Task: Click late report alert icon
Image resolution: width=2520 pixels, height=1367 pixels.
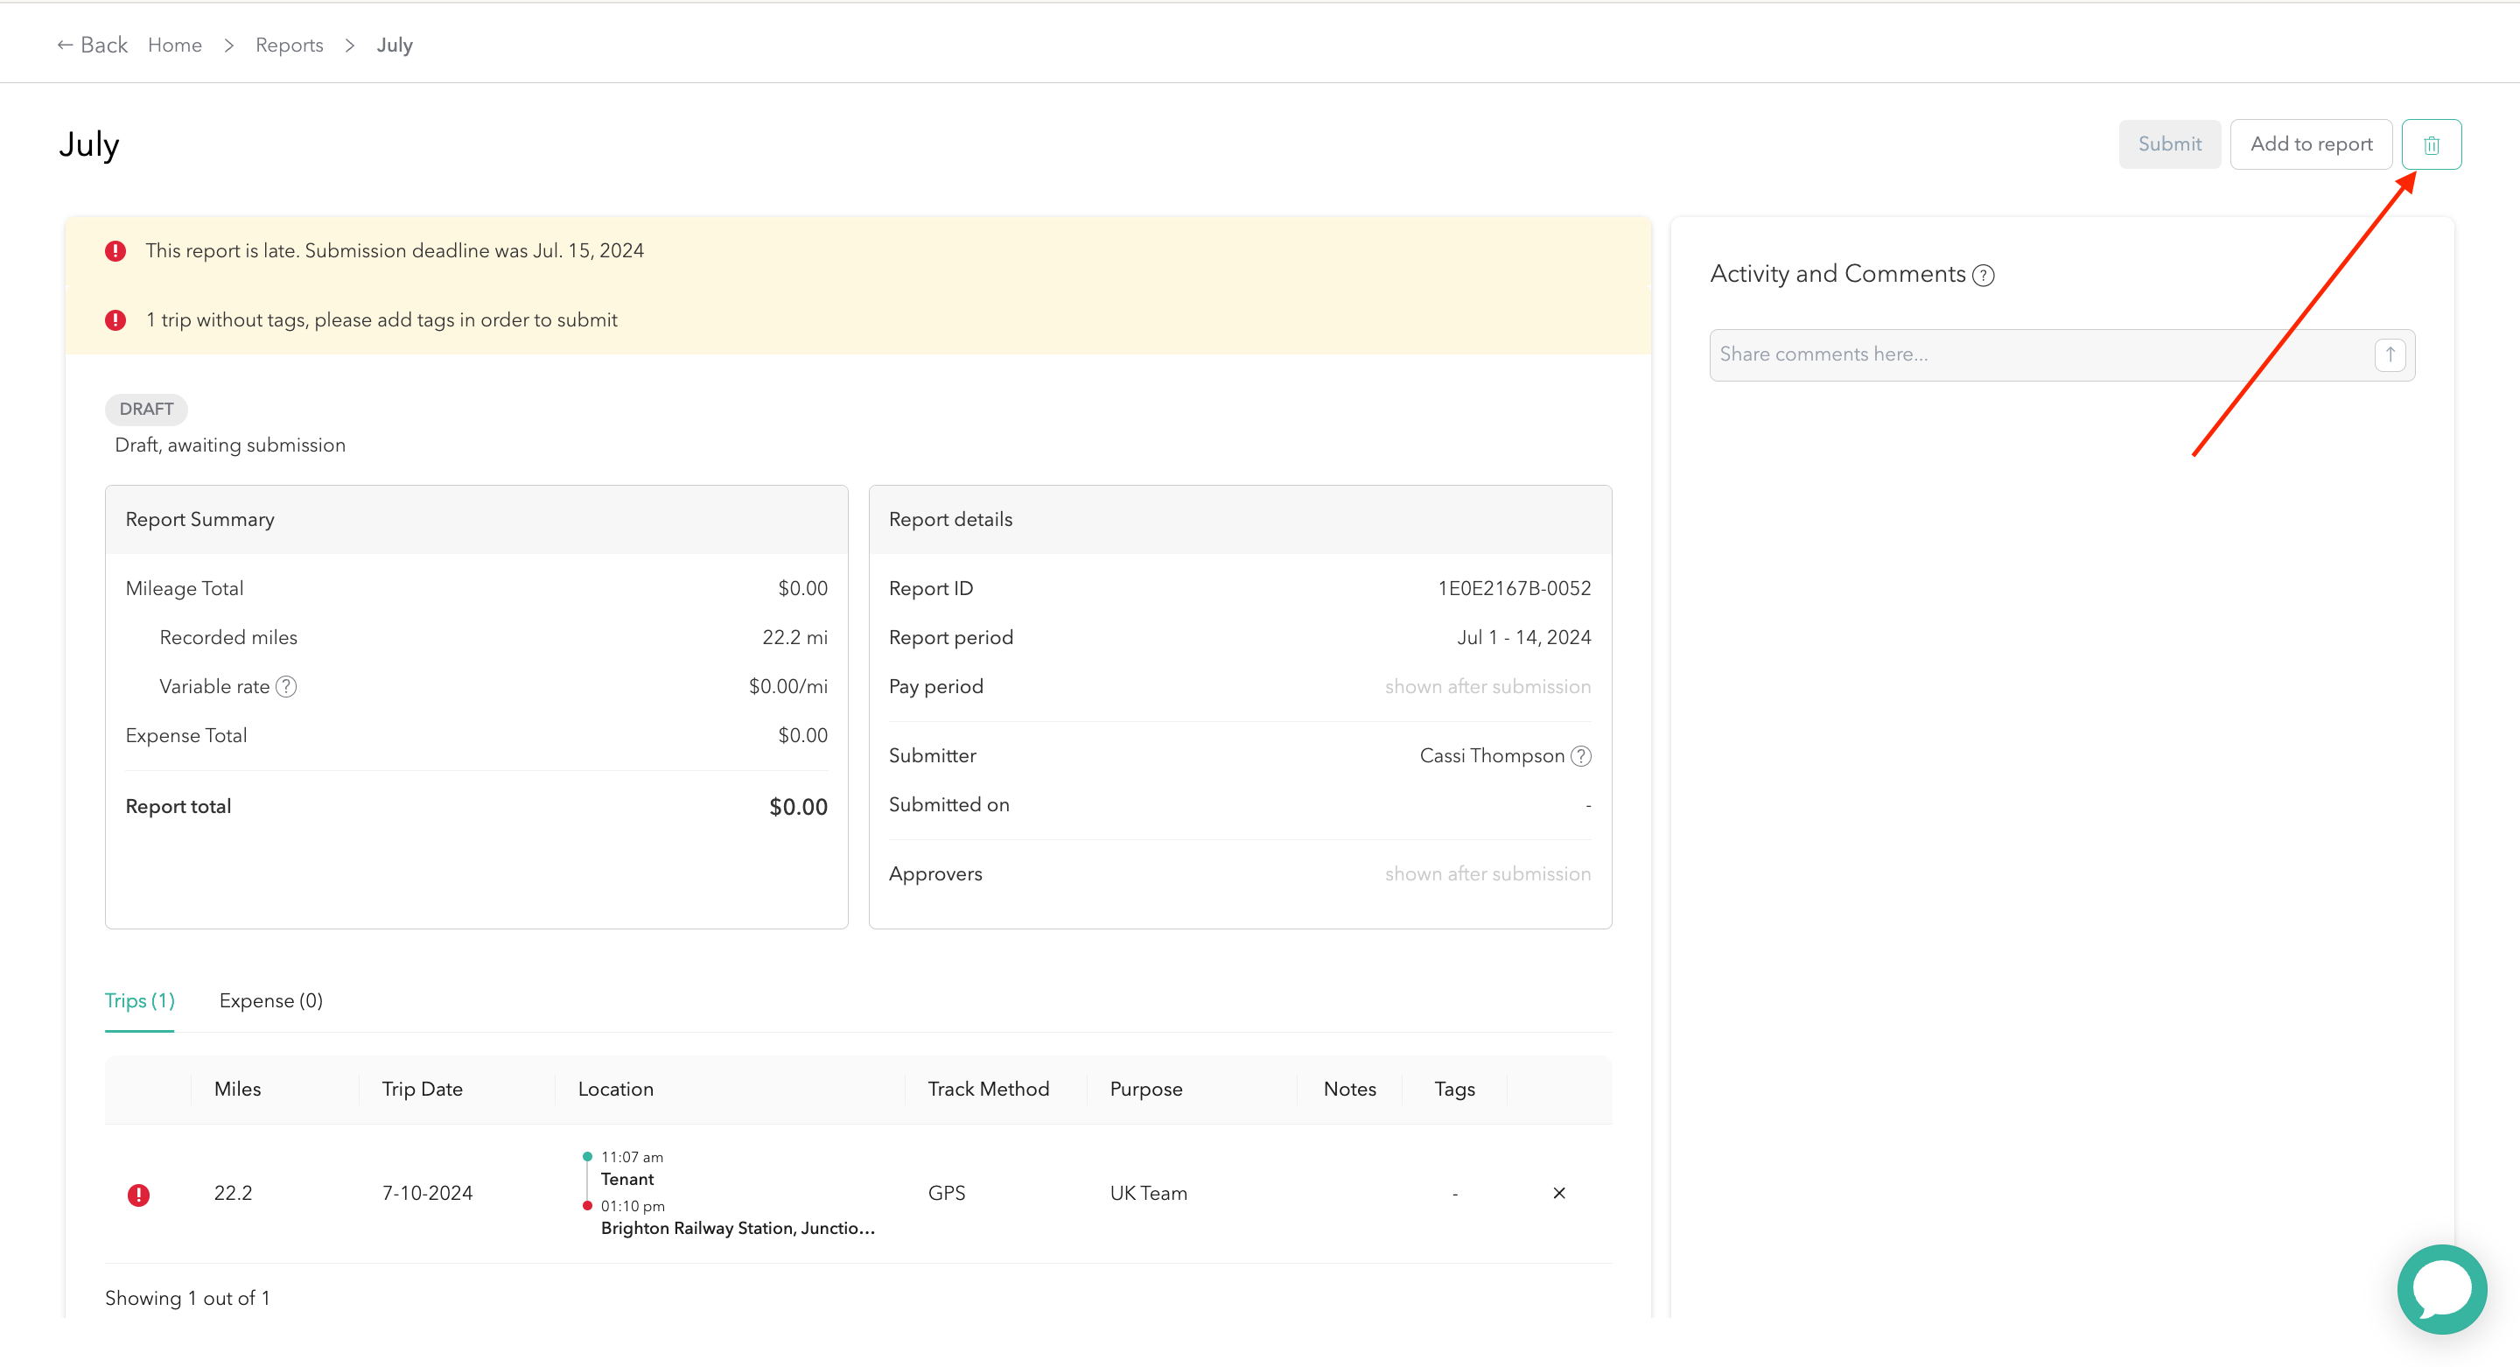Action: point(115,251)
